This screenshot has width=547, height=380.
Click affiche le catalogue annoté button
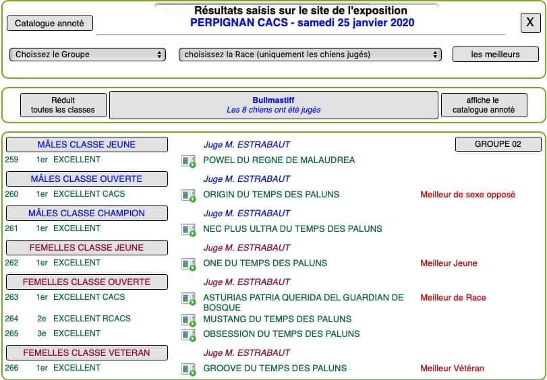pos(484,105)
